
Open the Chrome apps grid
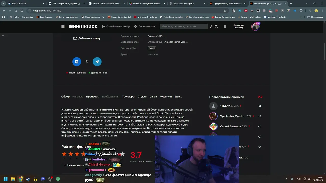[3, 17]
